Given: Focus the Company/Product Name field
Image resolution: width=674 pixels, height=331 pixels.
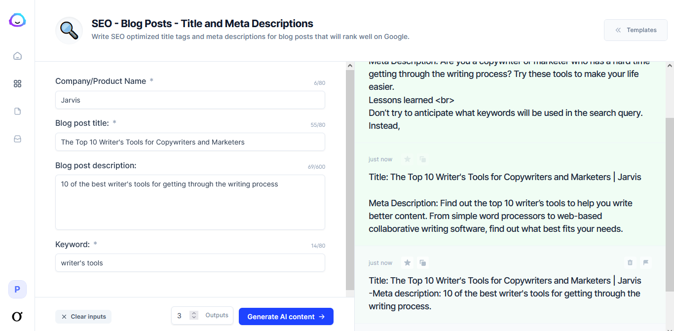Looking at the screenshot, I should point(190,100).
